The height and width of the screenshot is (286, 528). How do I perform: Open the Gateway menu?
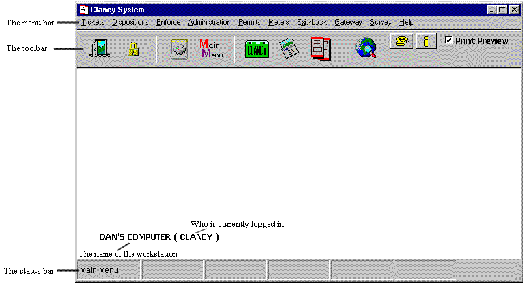(348, 22)
